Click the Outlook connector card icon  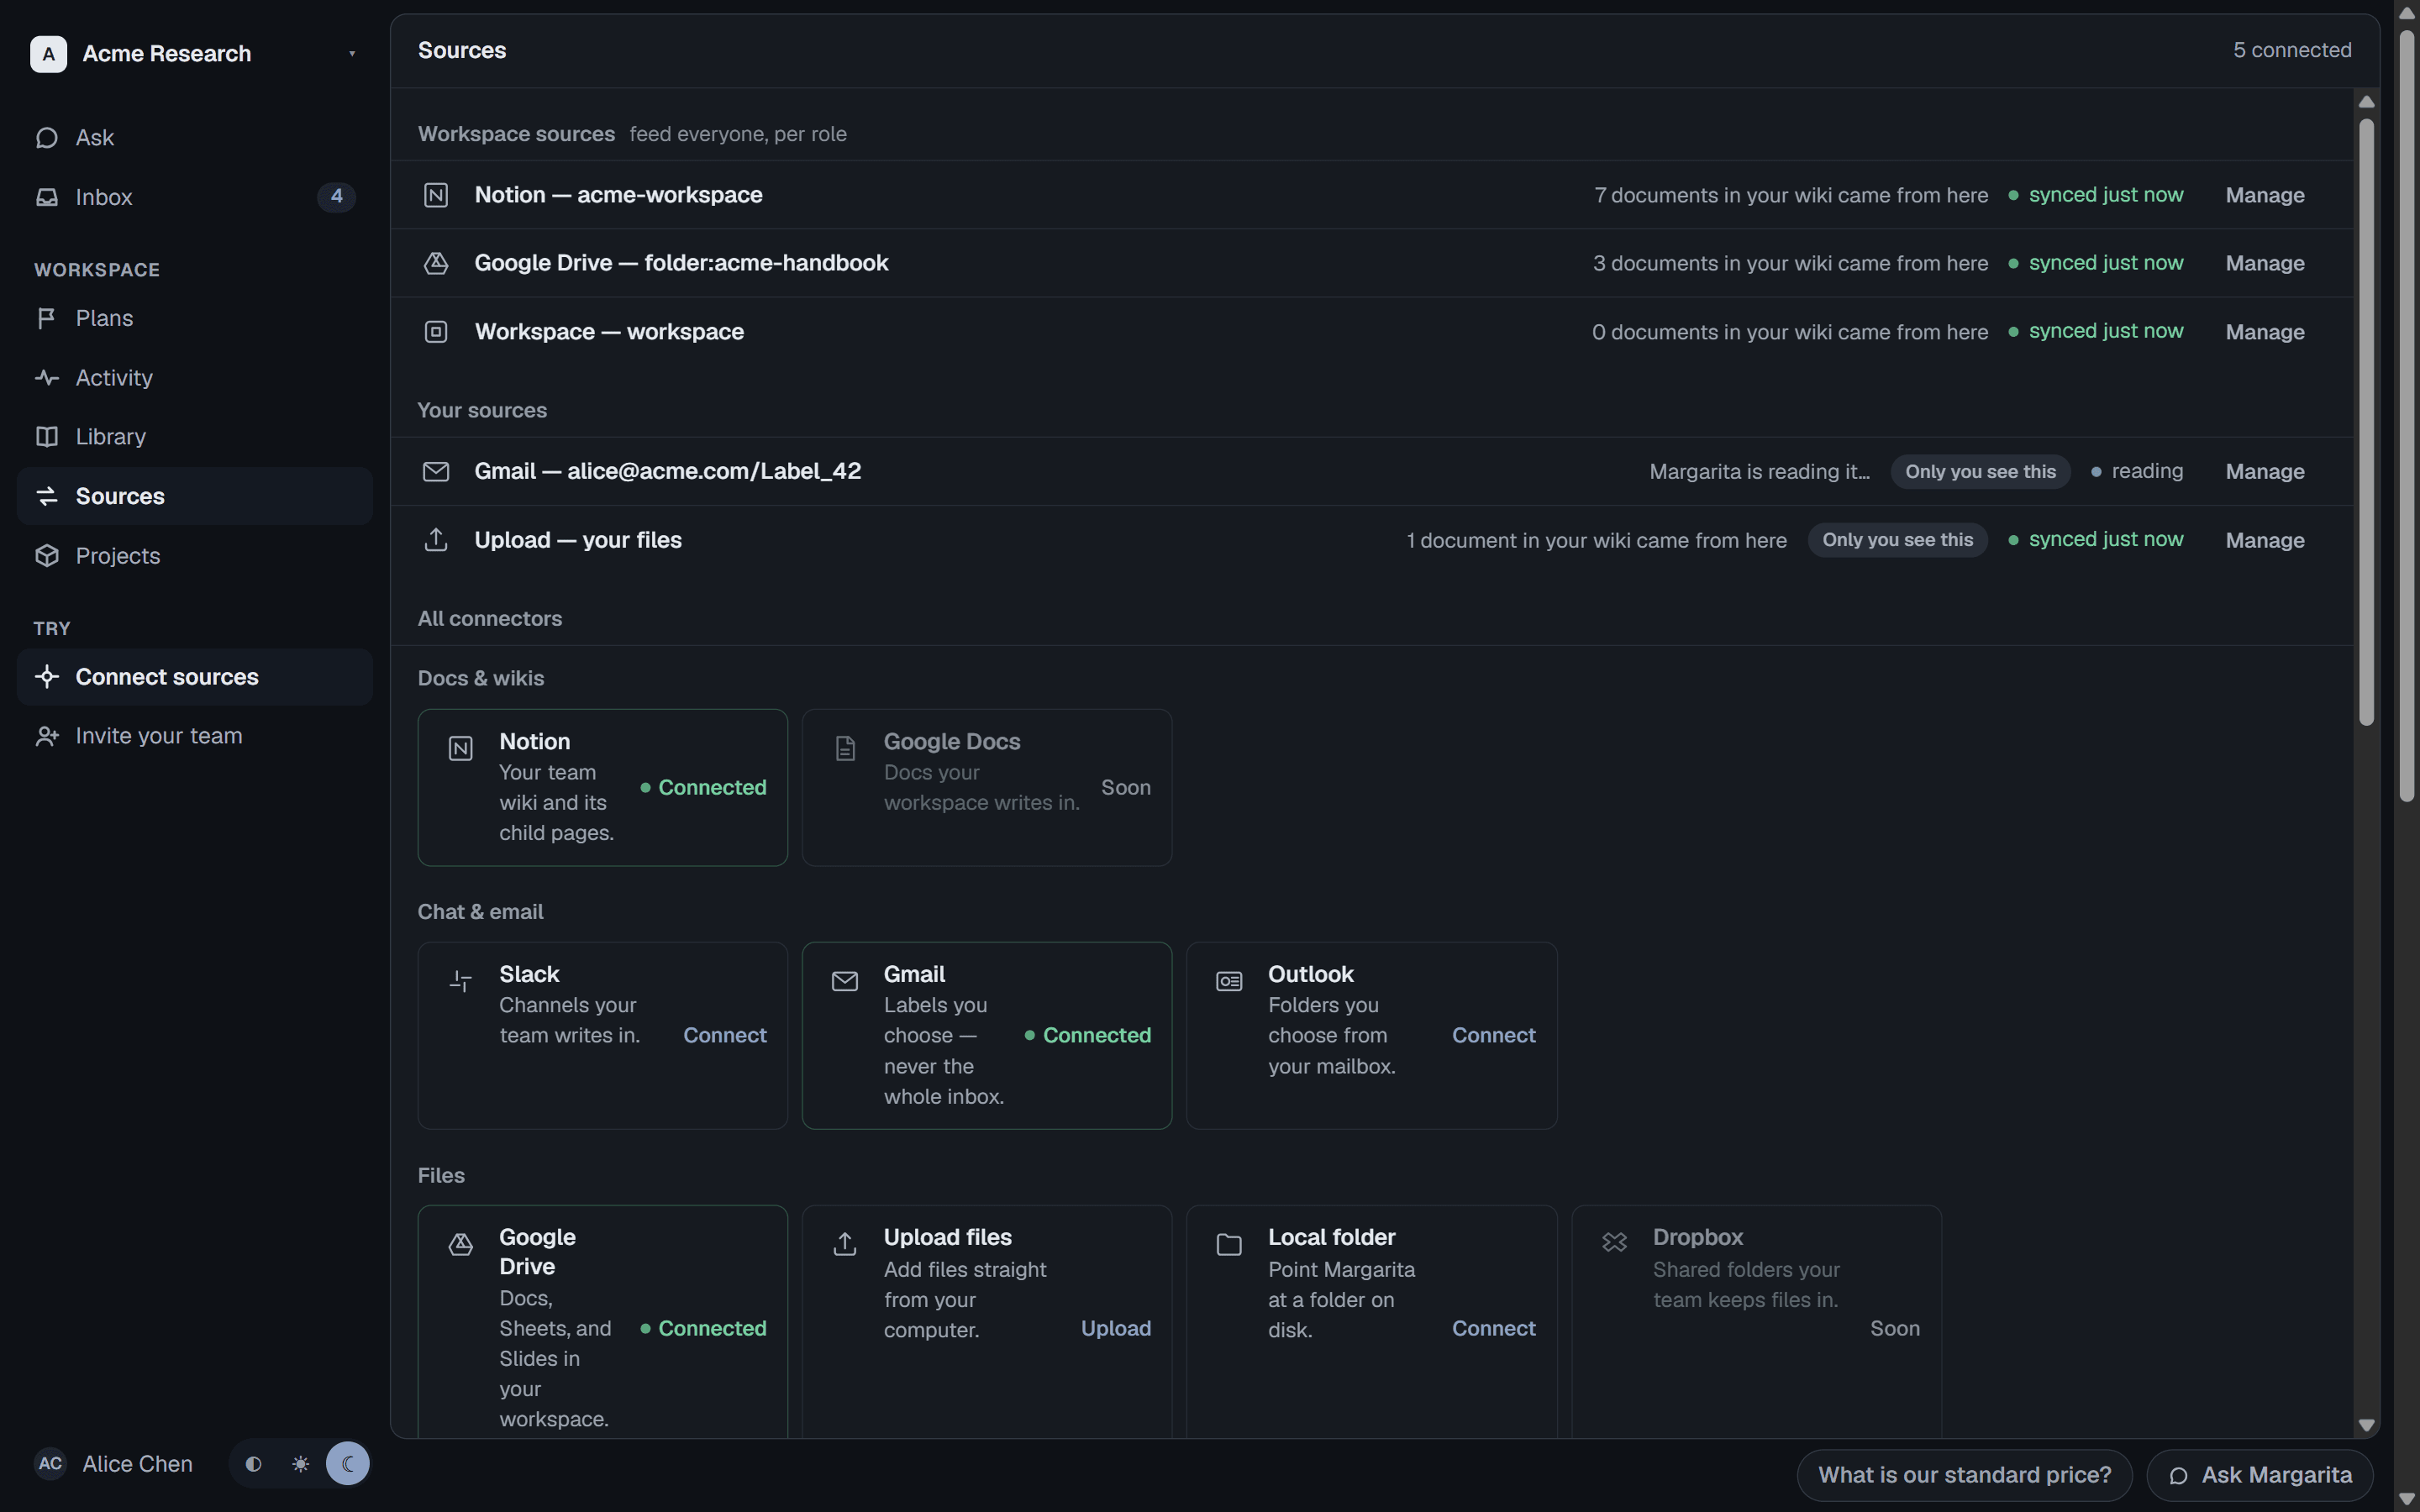(x=1229, y=981)
